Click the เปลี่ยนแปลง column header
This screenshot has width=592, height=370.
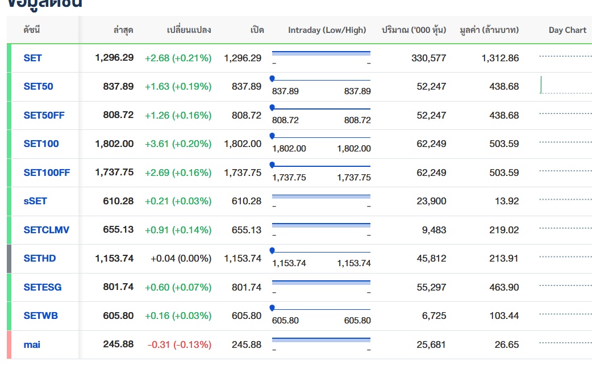click(x=189, y=30)
